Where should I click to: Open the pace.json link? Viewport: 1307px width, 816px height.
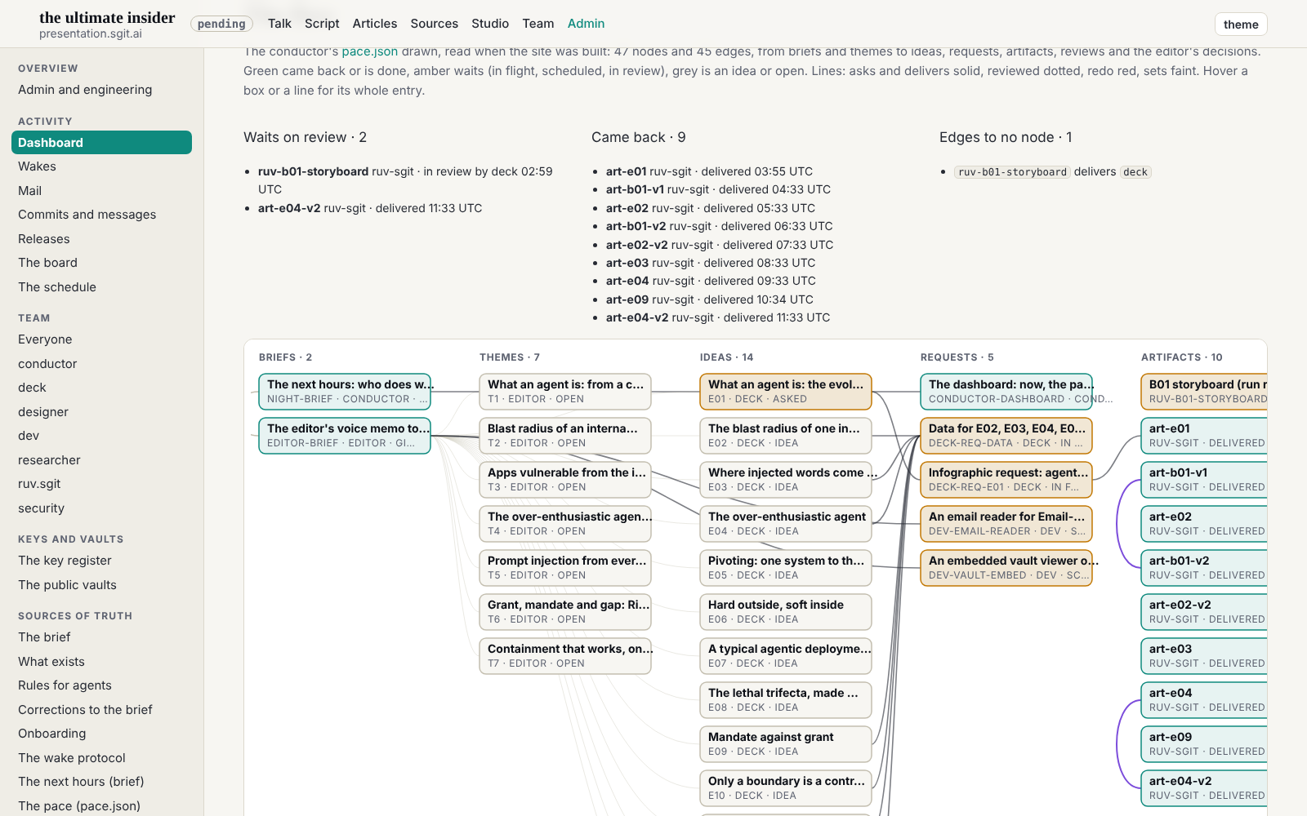pos(370,51)
